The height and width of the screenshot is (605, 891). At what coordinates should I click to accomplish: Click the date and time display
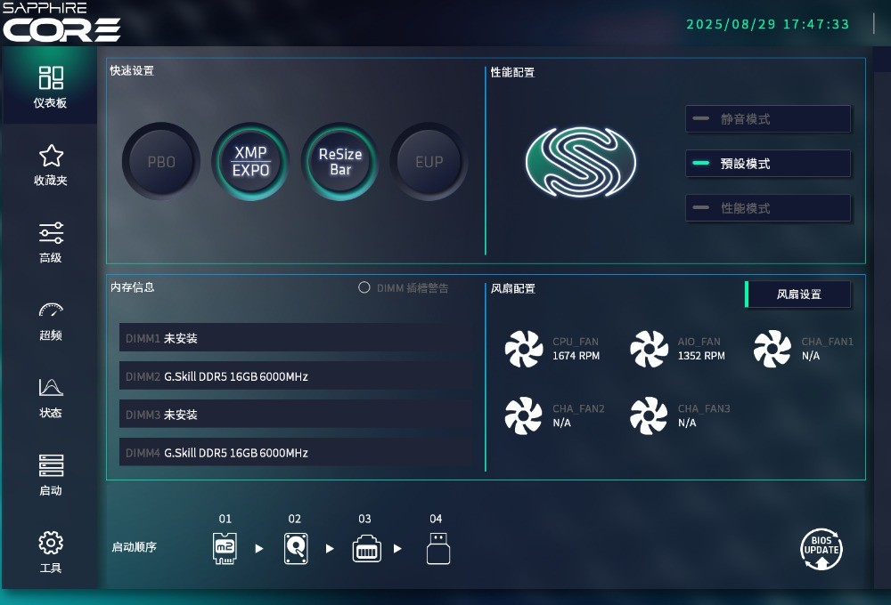768,24
